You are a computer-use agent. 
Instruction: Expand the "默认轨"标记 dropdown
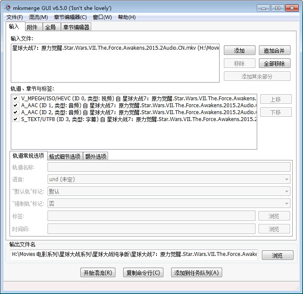click(x=169, y=191)
